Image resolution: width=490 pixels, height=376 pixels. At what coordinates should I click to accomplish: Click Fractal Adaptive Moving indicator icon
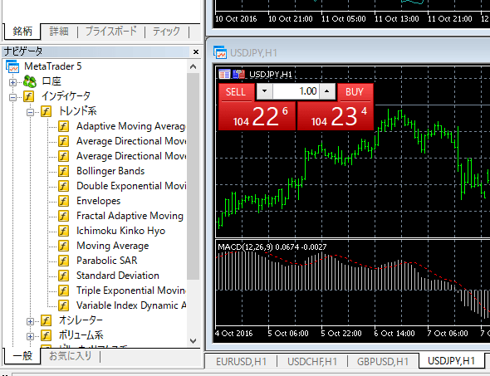63,216
